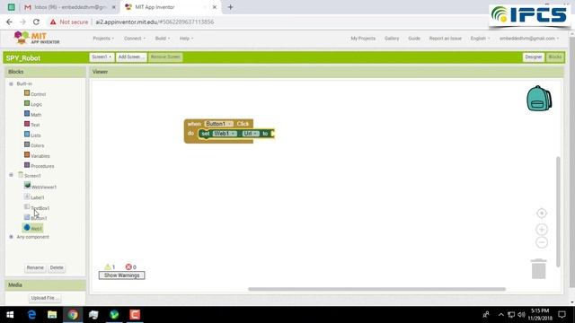Switch to the Designer view
The width and height of the screenshot is (575, 323).
[x=533, y=57]
